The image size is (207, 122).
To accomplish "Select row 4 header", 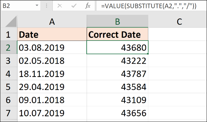I will point(9,74).
